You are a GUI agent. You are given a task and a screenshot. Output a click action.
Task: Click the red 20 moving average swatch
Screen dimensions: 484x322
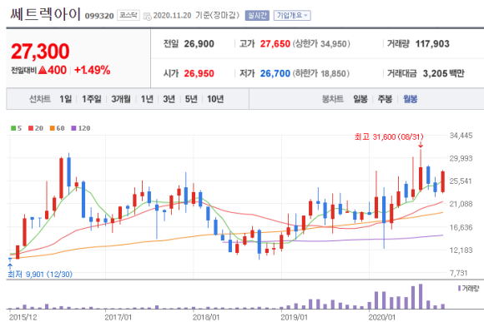pyautogui.click(x=31, y=128)
